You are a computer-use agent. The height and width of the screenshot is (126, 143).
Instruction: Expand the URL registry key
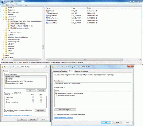tap(4, 31)
